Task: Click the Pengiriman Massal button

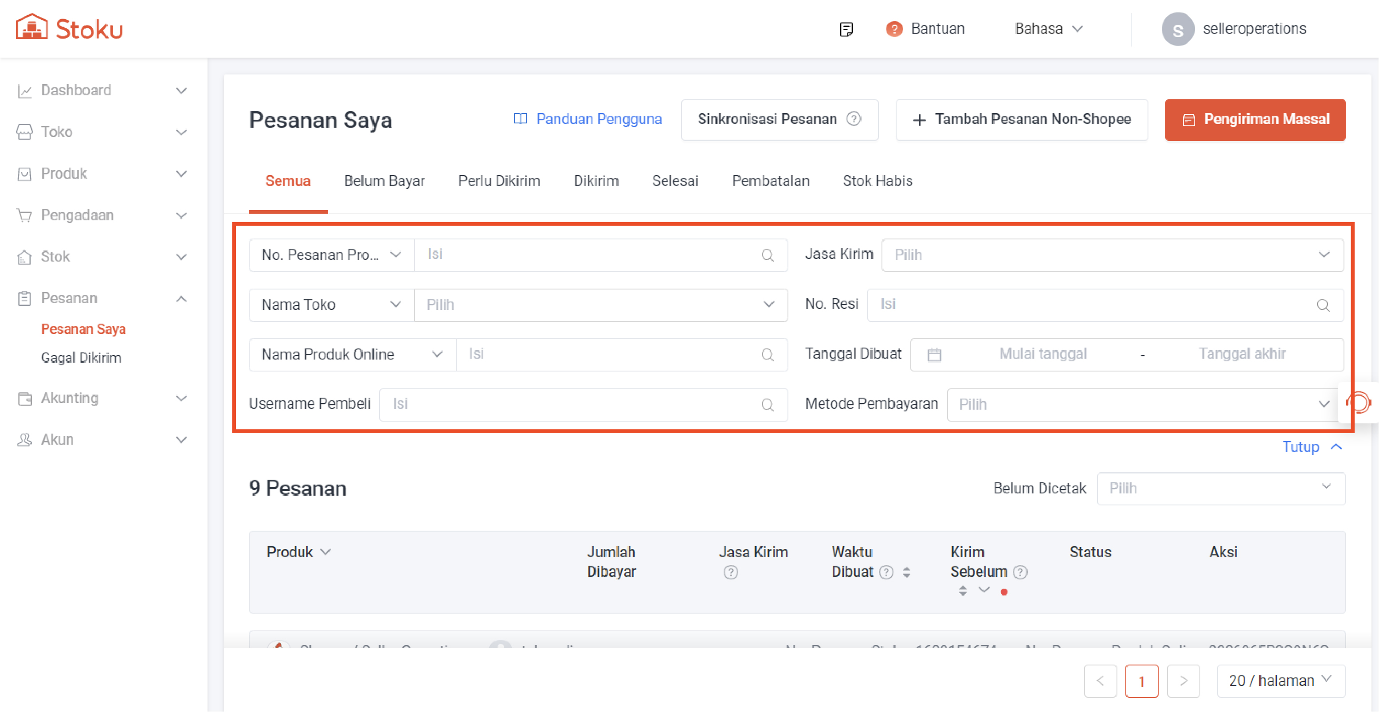Action: (1255, 119)
